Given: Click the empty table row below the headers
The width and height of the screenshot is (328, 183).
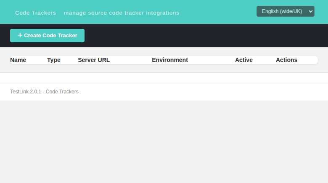Looking at the screenshot, I should 164,78.
